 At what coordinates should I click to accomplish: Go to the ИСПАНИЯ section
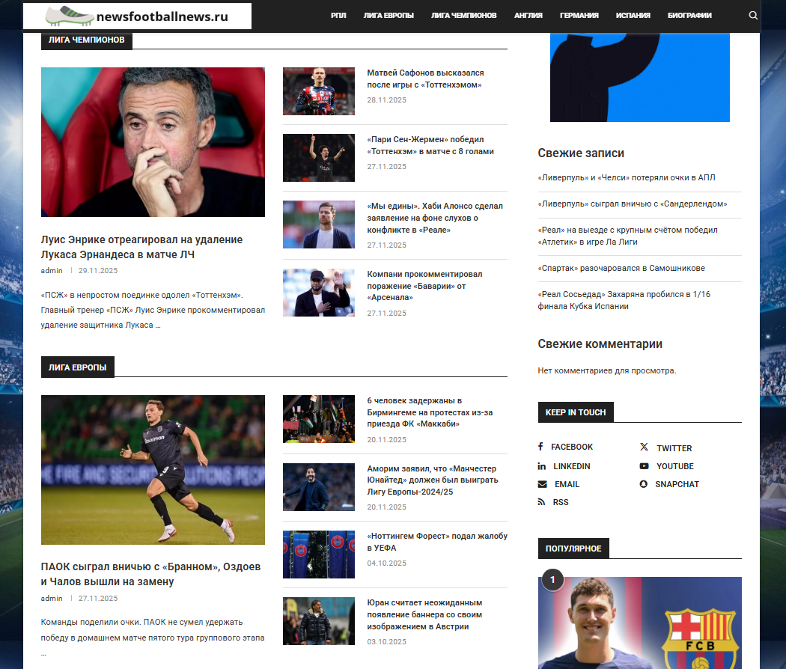point(633,16)
